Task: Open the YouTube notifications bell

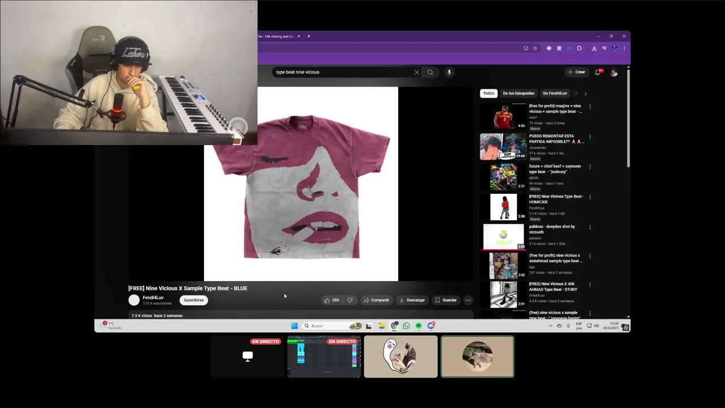Action: click(598, 72)
